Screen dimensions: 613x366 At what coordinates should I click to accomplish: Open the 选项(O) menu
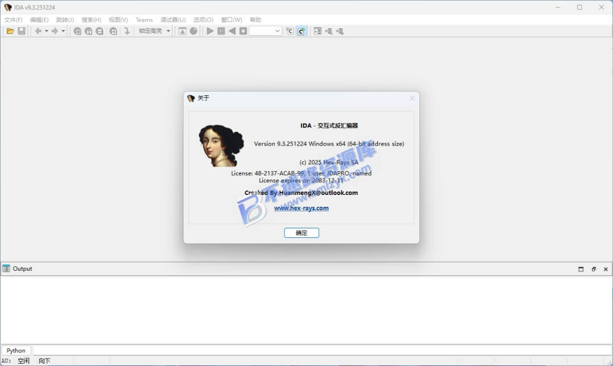(x=203, y=20)
